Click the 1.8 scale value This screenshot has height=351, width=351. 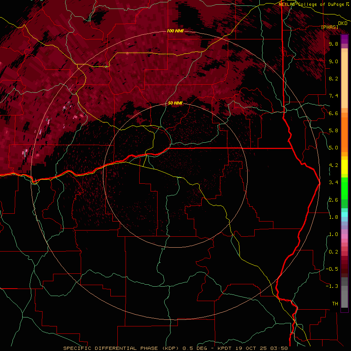[333, 217]
